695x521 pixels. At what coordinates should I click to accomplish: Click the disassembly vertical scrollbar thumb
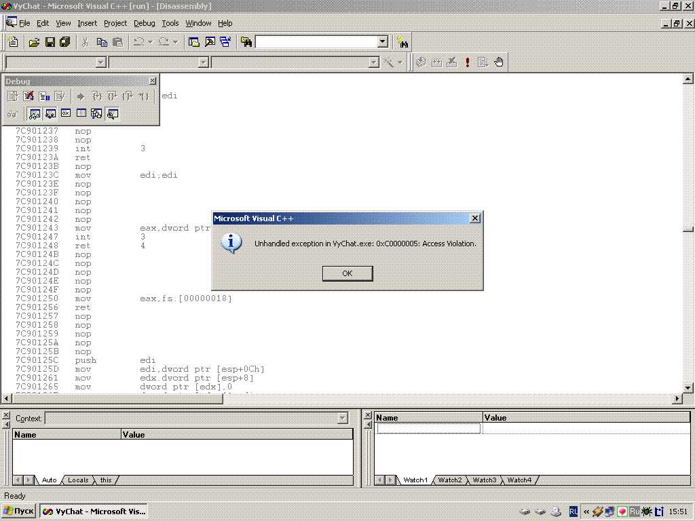tap(688, 229)
